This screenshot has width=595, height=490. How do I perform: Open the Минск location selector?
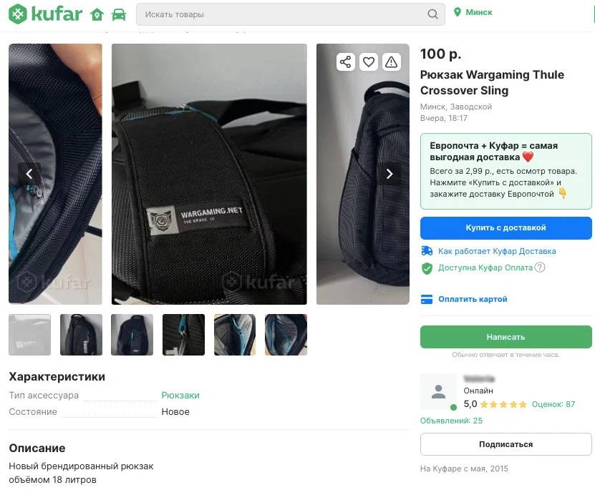click(474, 12)
